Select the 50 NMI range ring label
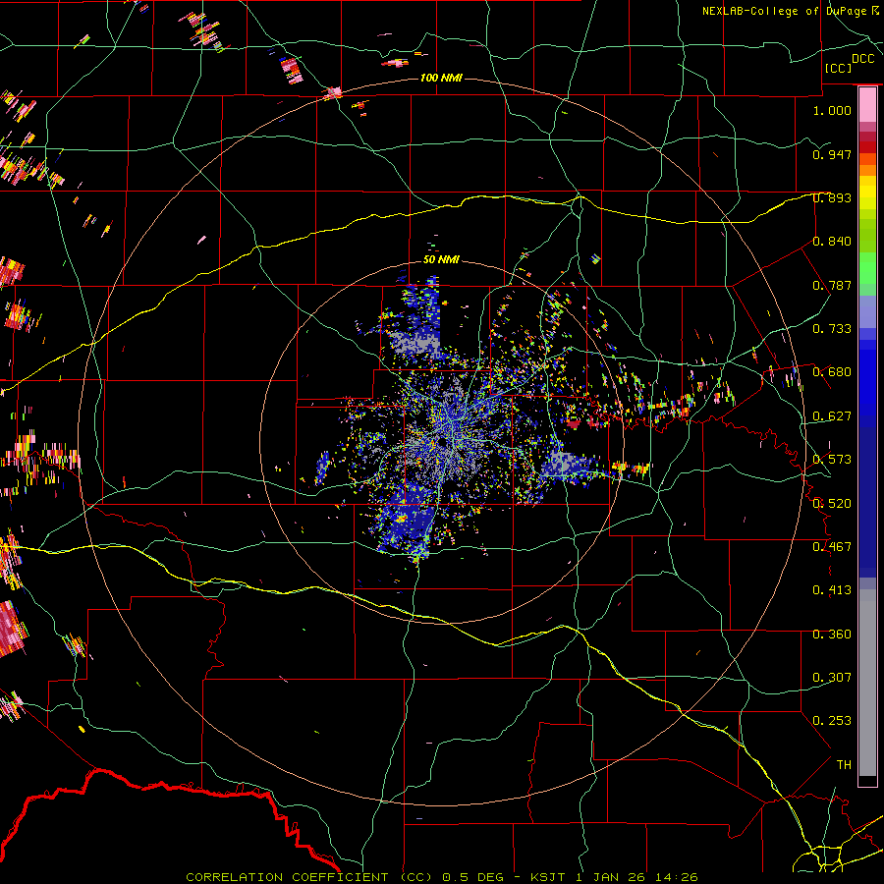 coord(441,259)
